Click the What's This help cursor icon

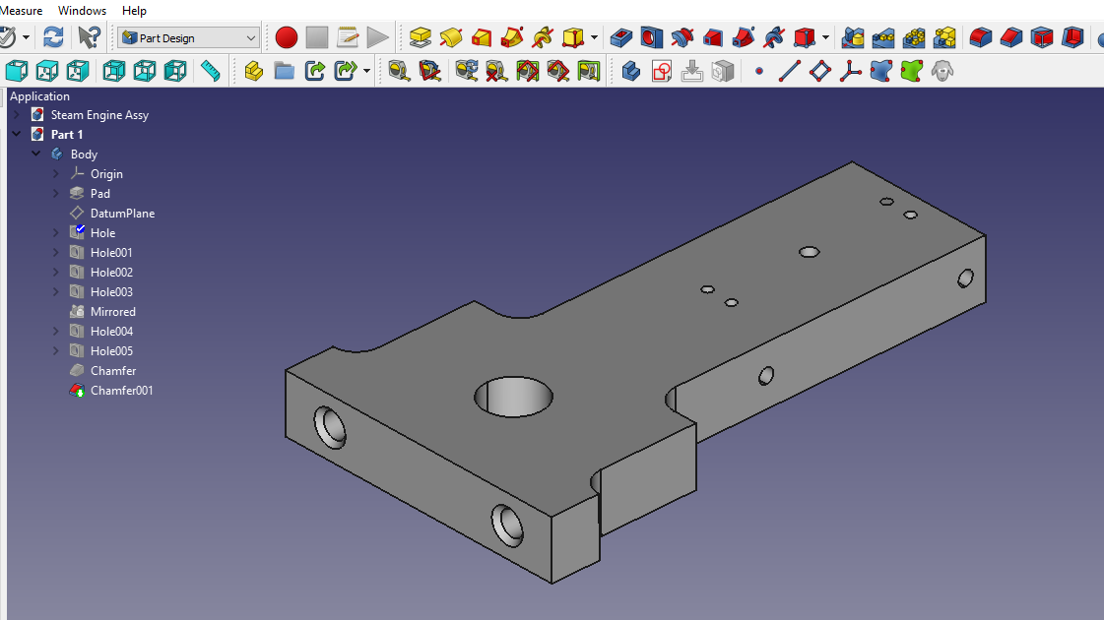point(89,37)
